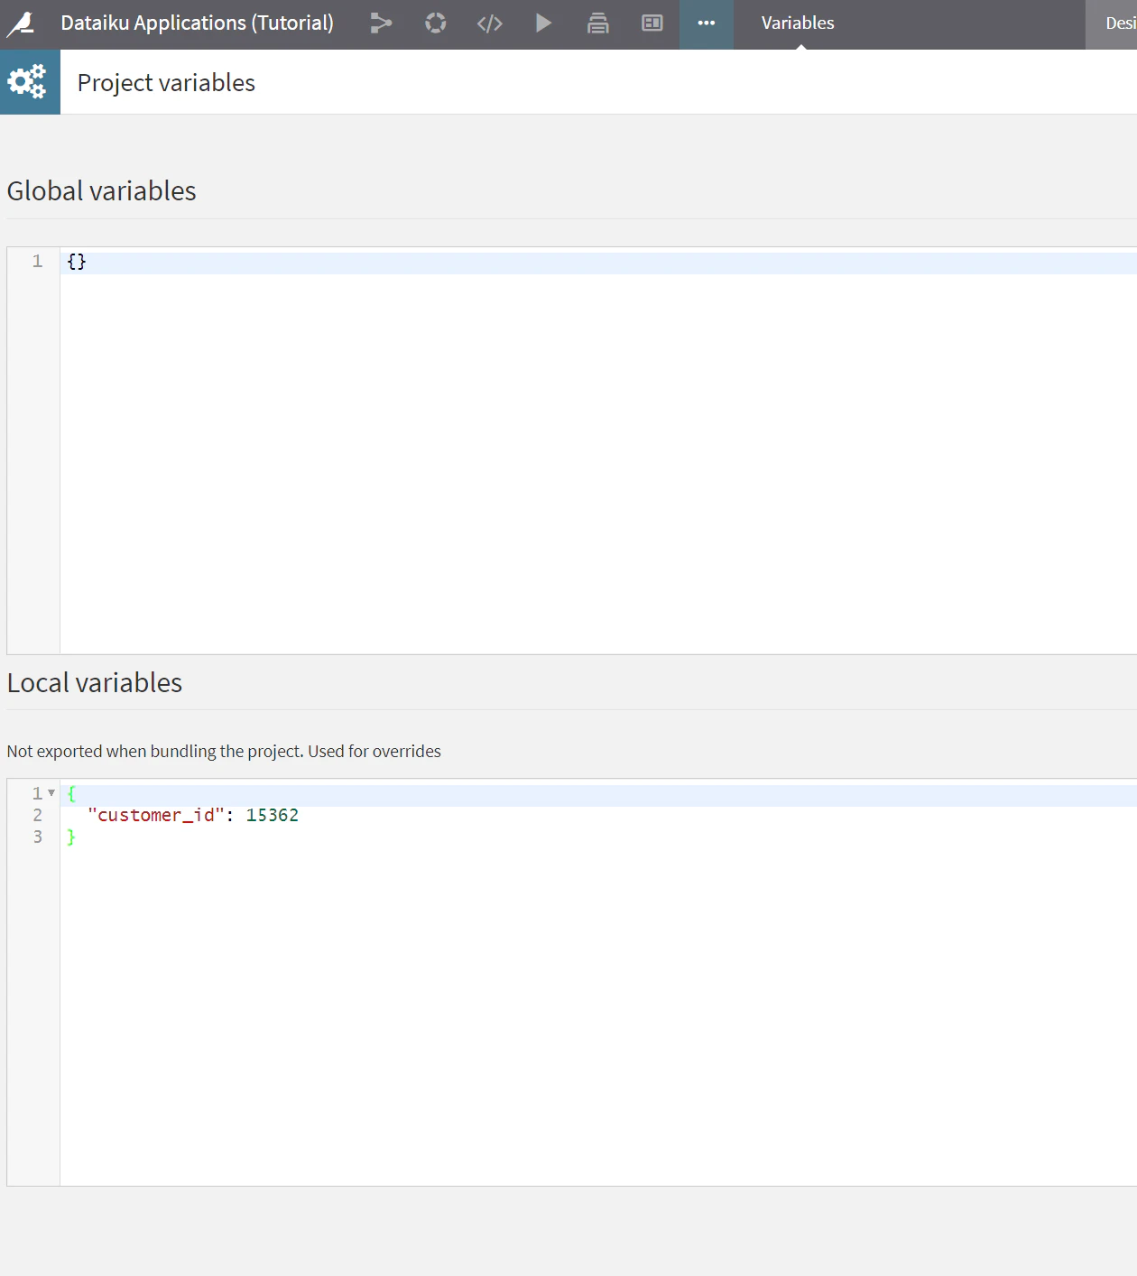Open the Flow icon in navbar
The width and height of the screenshot is (1137, 1276).
click(382, 23)
